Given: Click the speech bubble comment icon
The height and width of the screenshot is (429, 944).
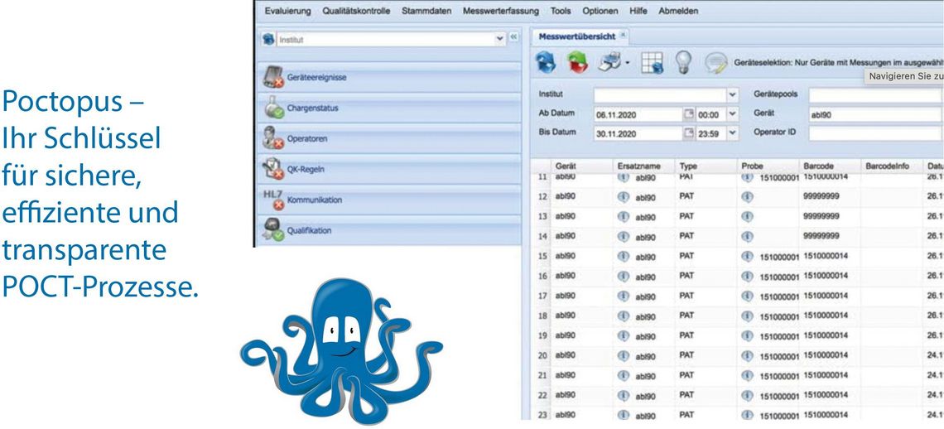Looking at the screenshot, I should point(715,63).
